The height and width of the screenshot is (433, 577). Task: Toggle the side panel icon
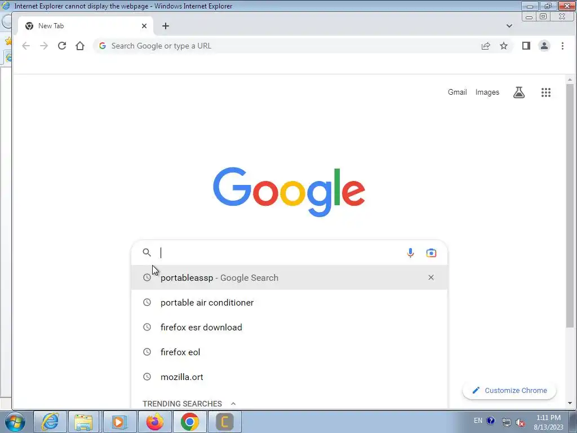[x=526, y=46]
